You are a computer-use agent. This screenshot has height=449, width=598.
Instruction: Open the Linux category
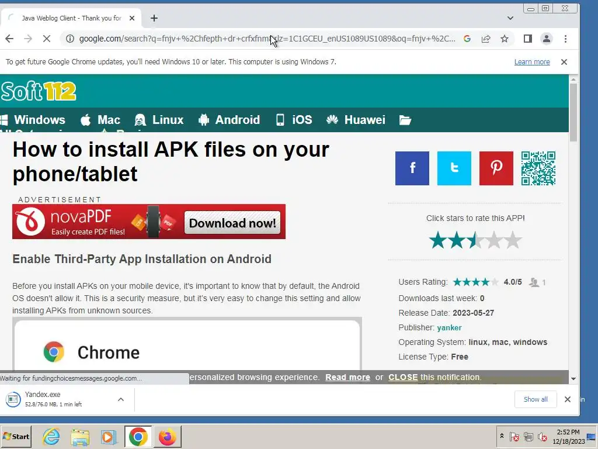(159, 120)
